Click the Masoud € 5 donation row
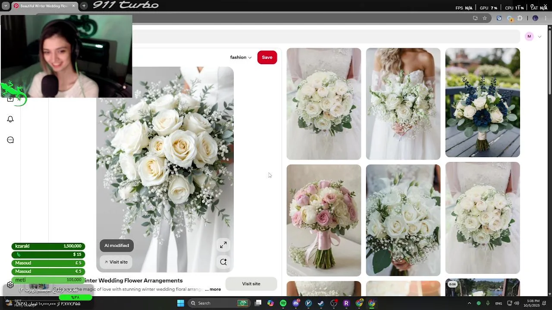The image size is (552, 310). 48,271
